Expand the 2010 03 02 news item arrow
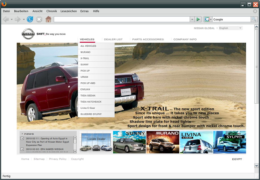Image resolution: width=260 pixels, height=180 pixels. click(x=22, y=149)
